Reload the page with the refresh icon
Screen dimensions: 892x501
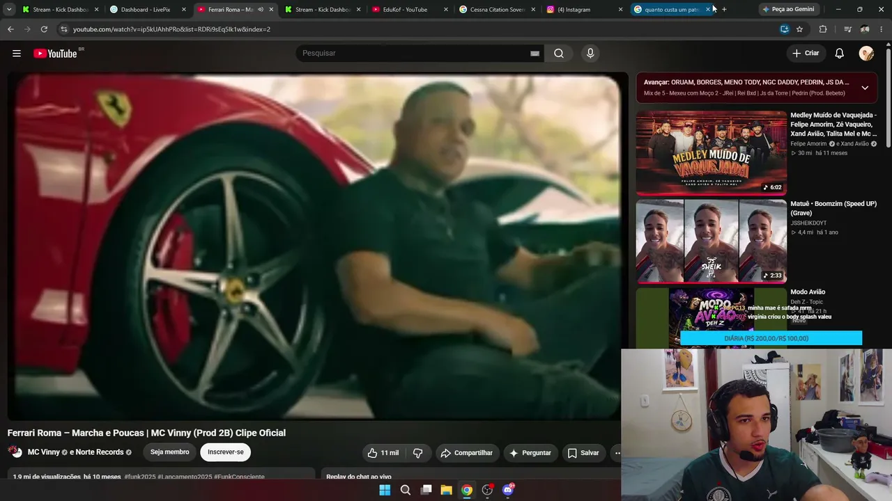click(x=44, y=29)
